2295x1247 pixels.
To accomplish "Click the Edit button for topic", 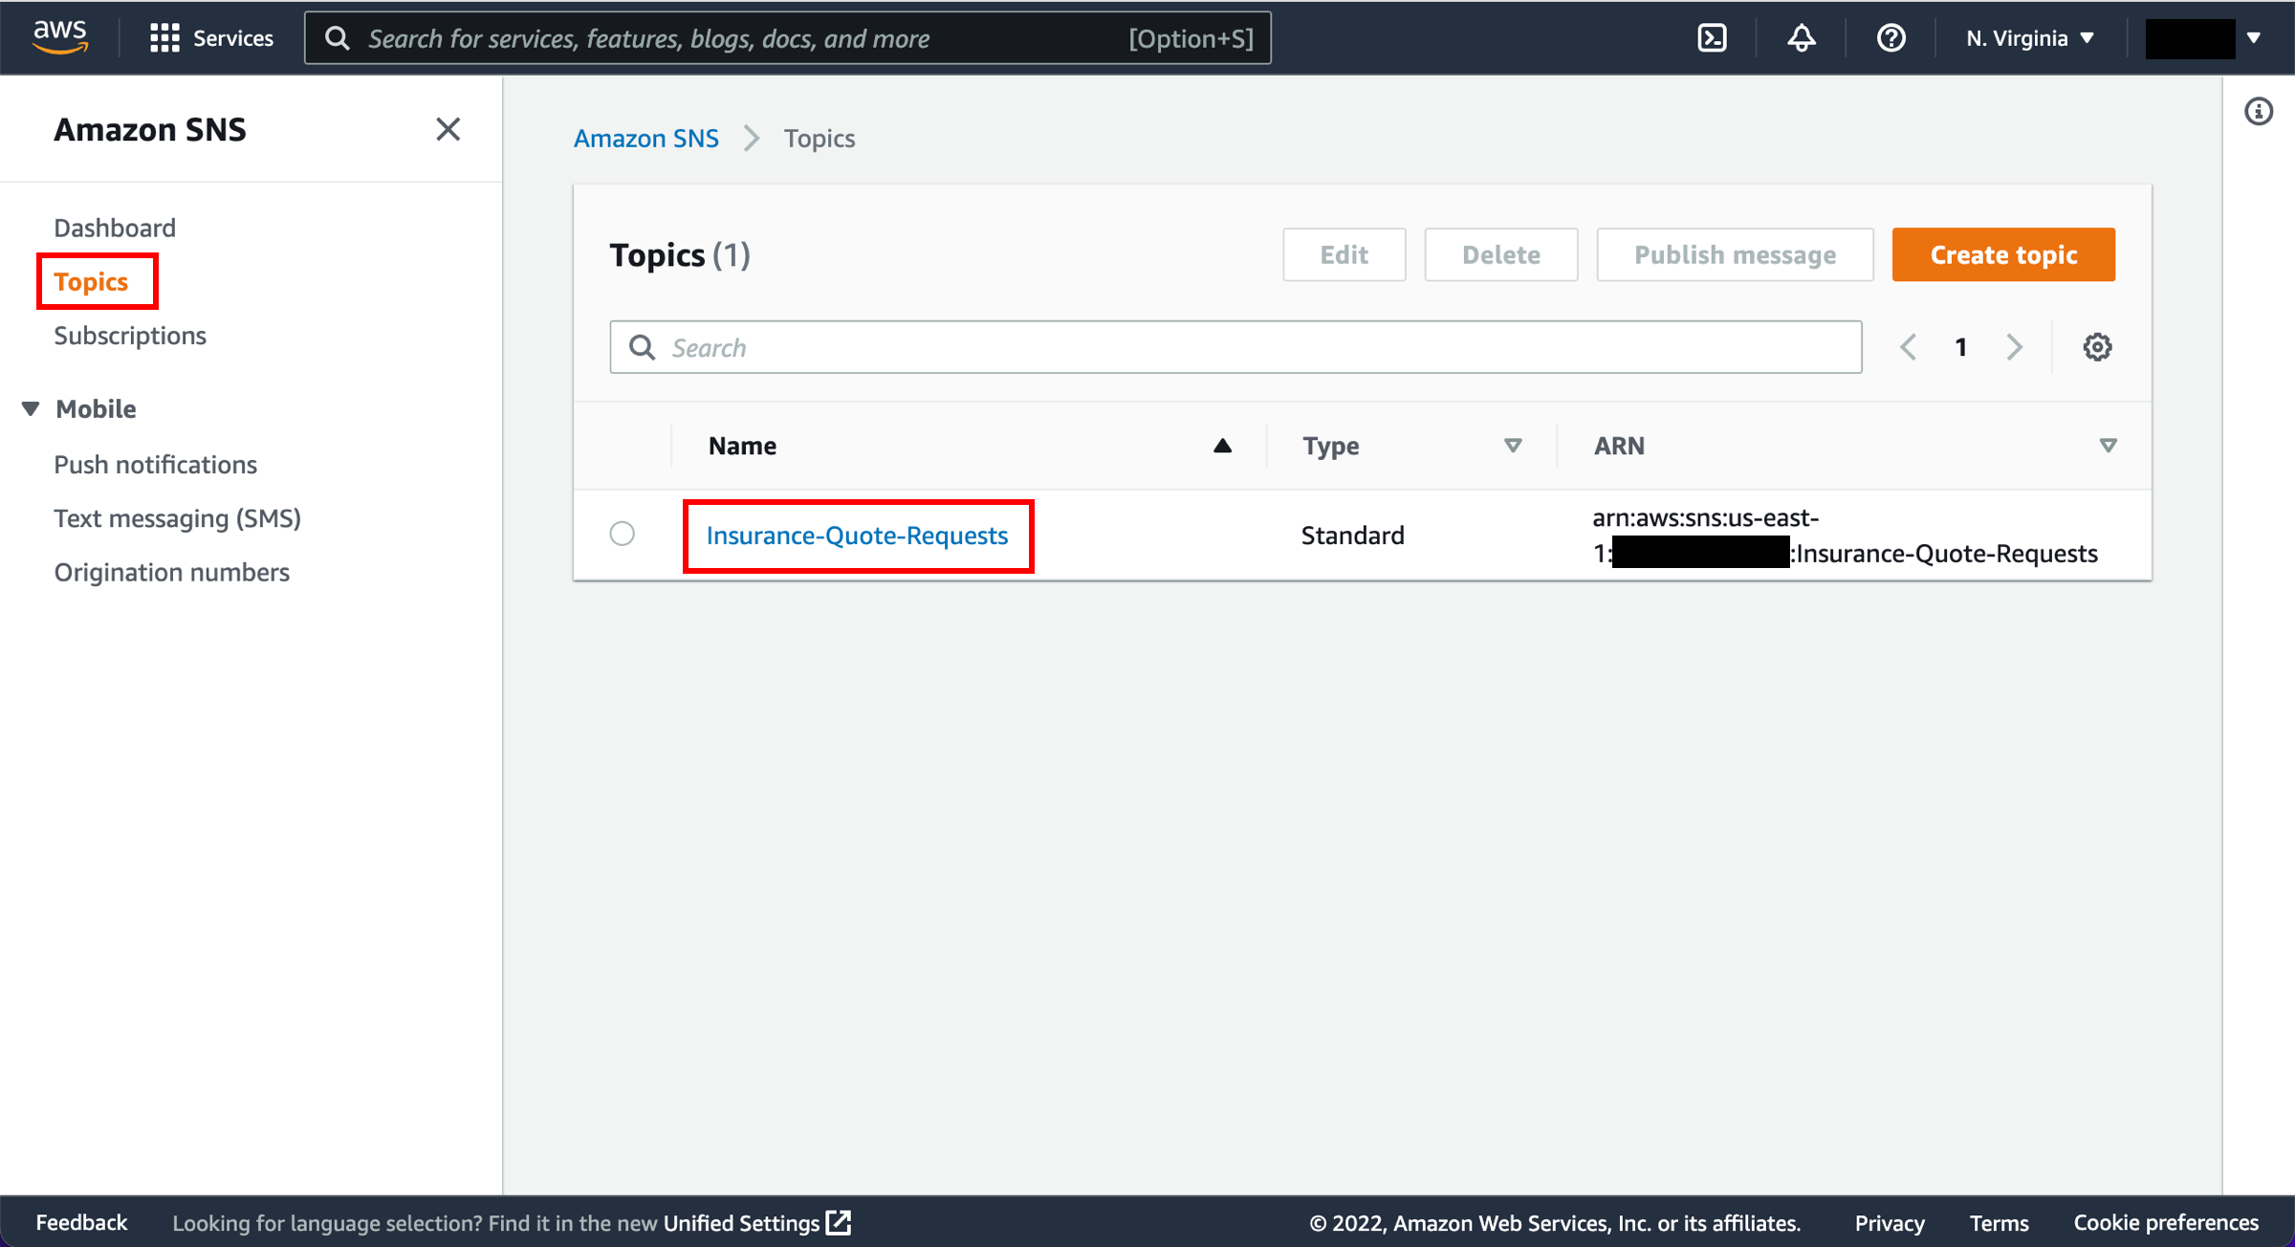I will click(x=1344, y=253).
